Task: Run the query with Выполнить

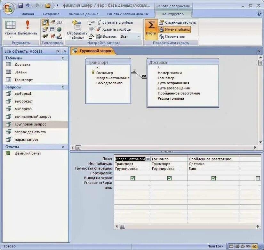Action: click(28, 28)
